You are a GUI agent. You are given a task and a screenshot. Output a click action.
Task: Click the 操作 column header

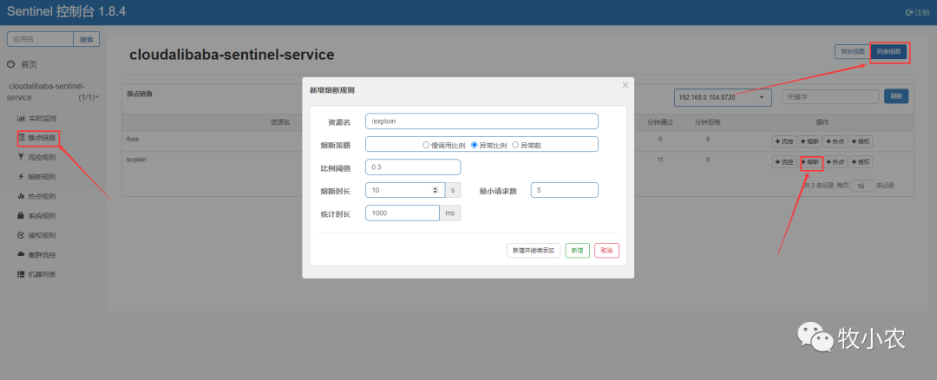[x=822, y=121]
